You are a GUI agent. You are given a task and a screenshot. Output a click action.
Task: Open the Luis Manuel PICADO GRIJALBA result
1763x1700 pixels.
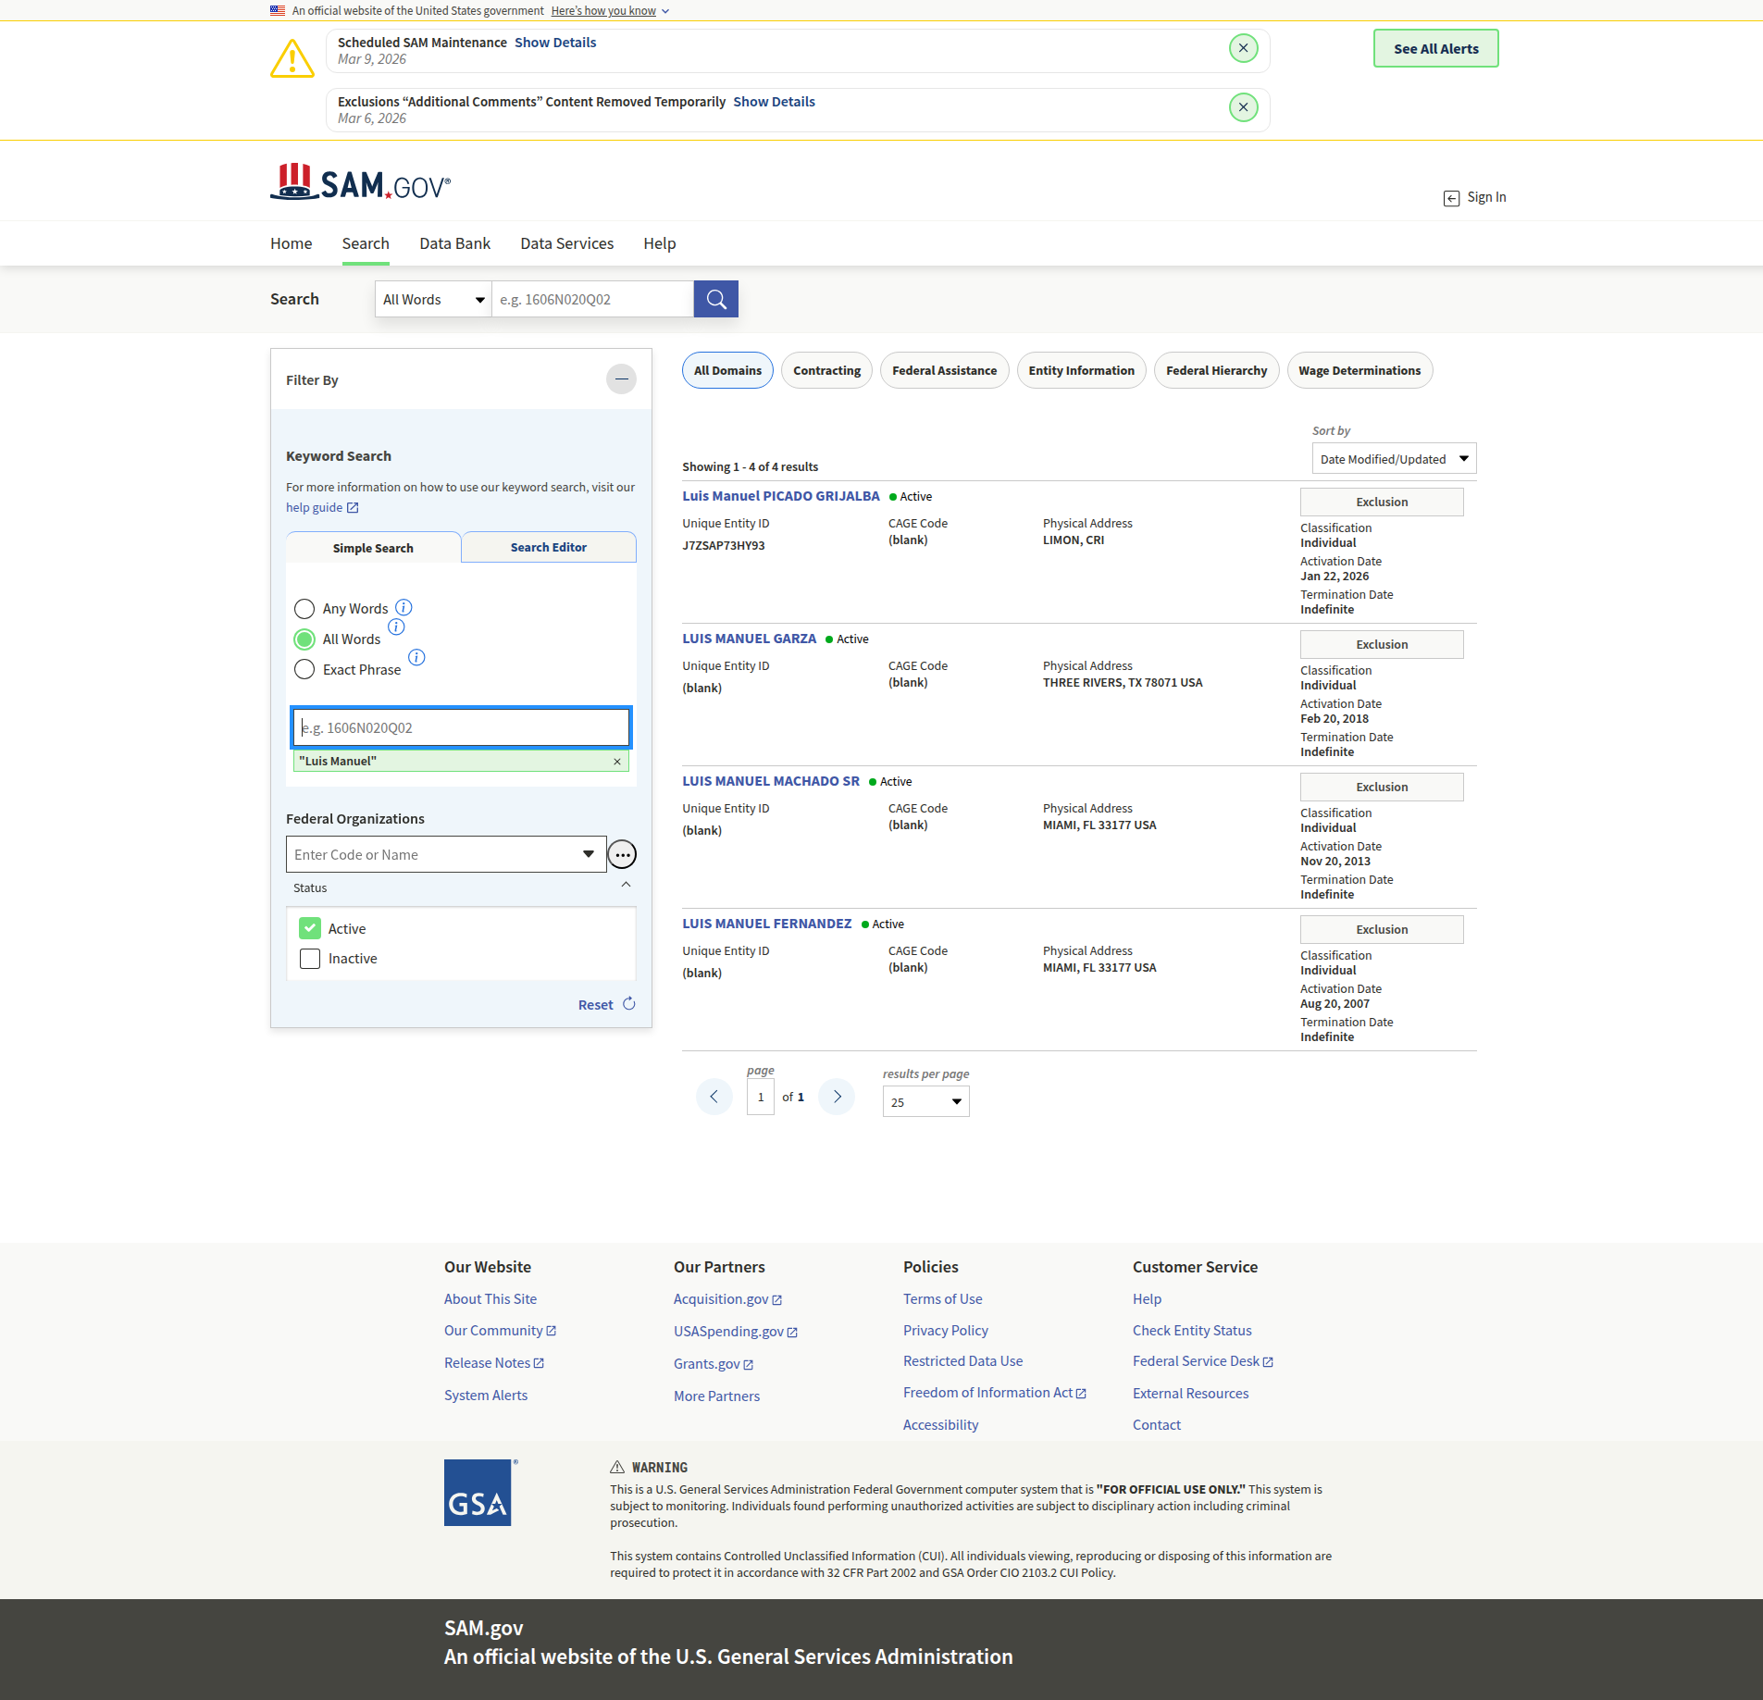pos(781,496)
